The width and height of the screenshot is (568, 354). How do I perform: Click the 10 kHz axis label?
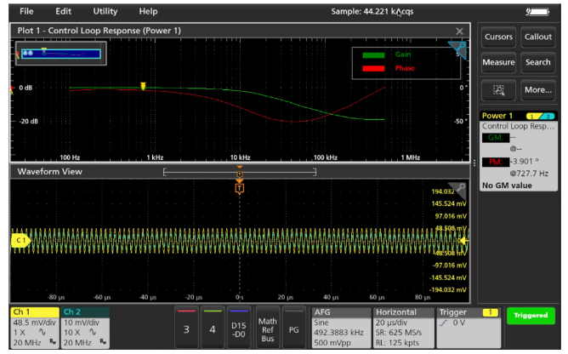(240, 157)
